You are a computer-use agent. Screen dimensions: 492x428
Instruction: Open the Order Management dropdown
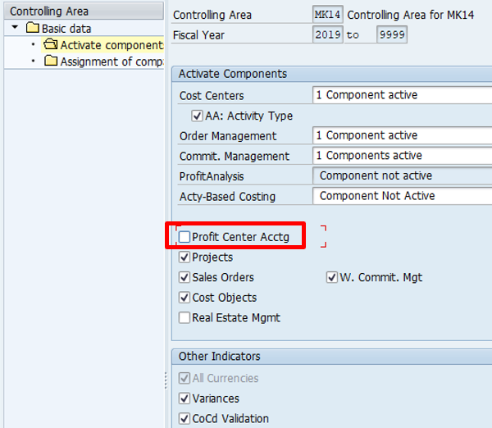[x=402, y=135]
